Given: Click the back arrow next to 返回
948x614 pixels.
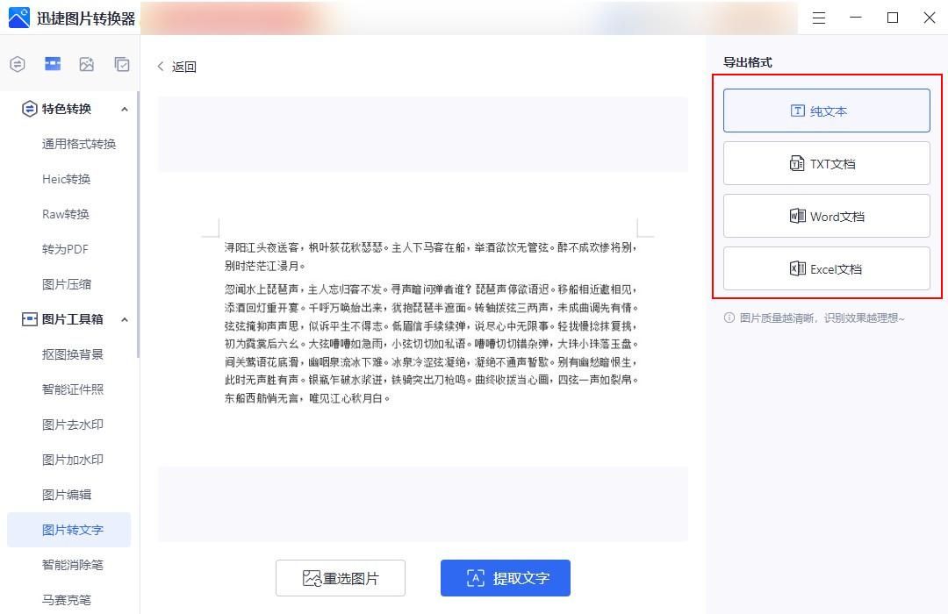Looking at the screenshot, I should [161, 67].
